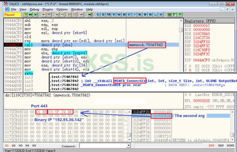237x152 pixels.
Task: Open appearance colors icon
Action: pos(175,15)
